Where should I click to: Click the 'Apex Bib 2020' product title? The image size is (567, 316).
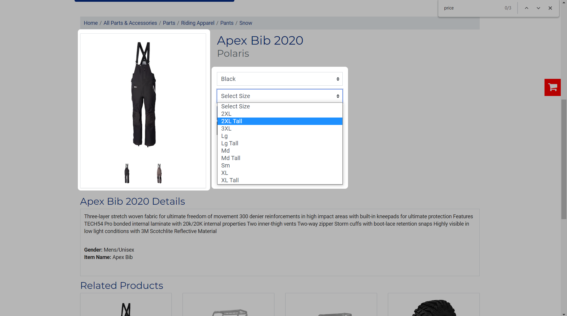pos(260,40)
